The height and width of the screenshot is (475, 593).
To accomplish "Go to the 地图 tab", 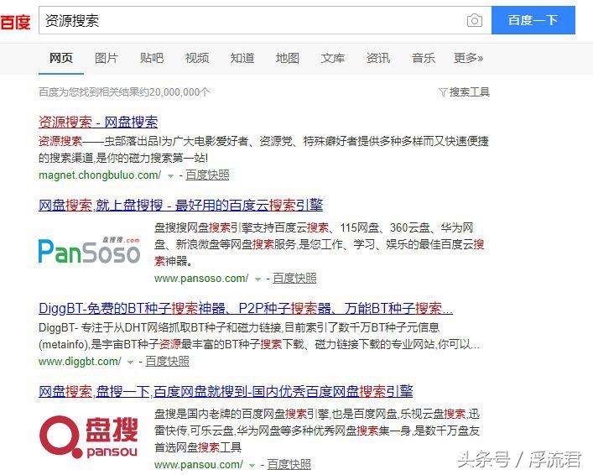I will (288, 58).
